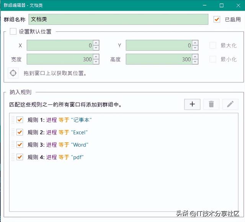Click the 群组名称 text field

(x=118, y=19)
